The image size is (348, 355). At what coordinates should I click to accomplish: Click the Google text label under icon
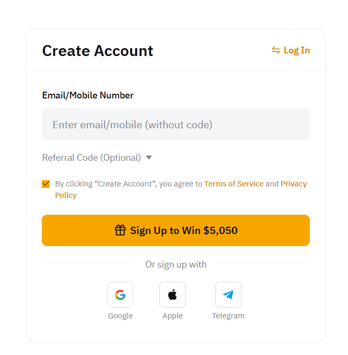pos(121,316)
